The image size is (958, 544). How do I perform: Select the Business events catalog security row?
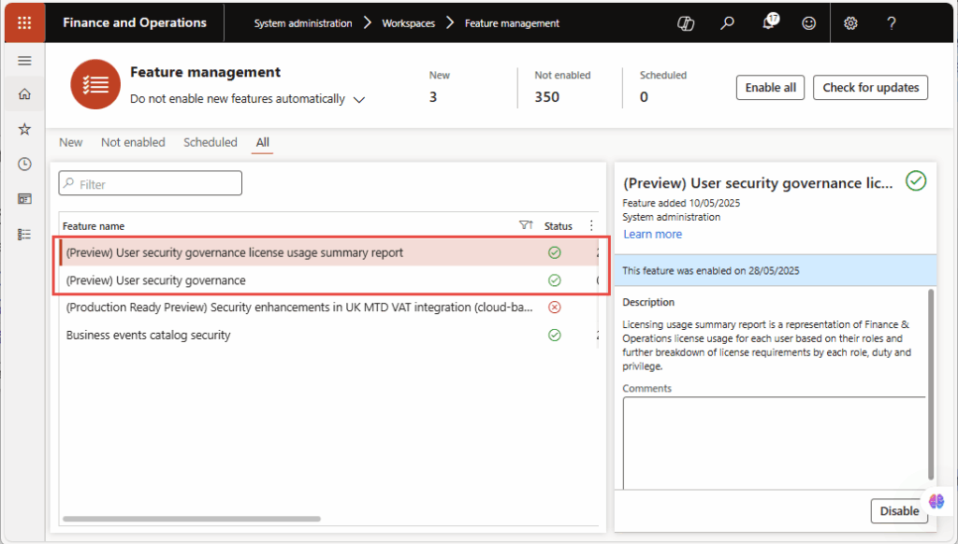[328, 336]
